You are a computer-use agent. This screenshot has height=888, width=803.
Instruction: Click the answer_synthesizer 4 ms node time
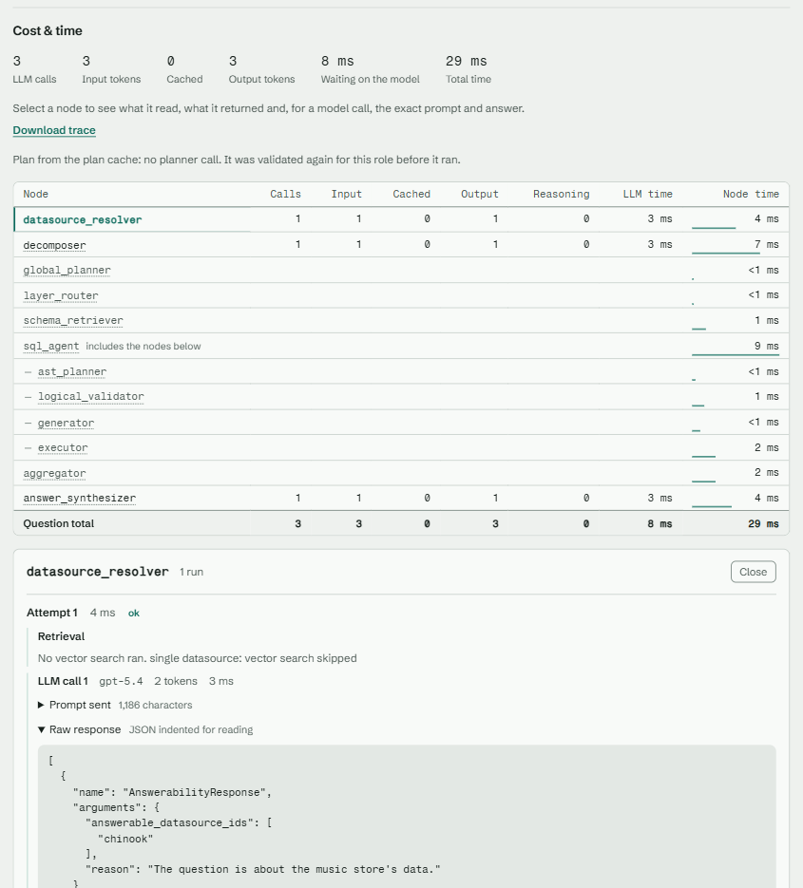point(766,498)
